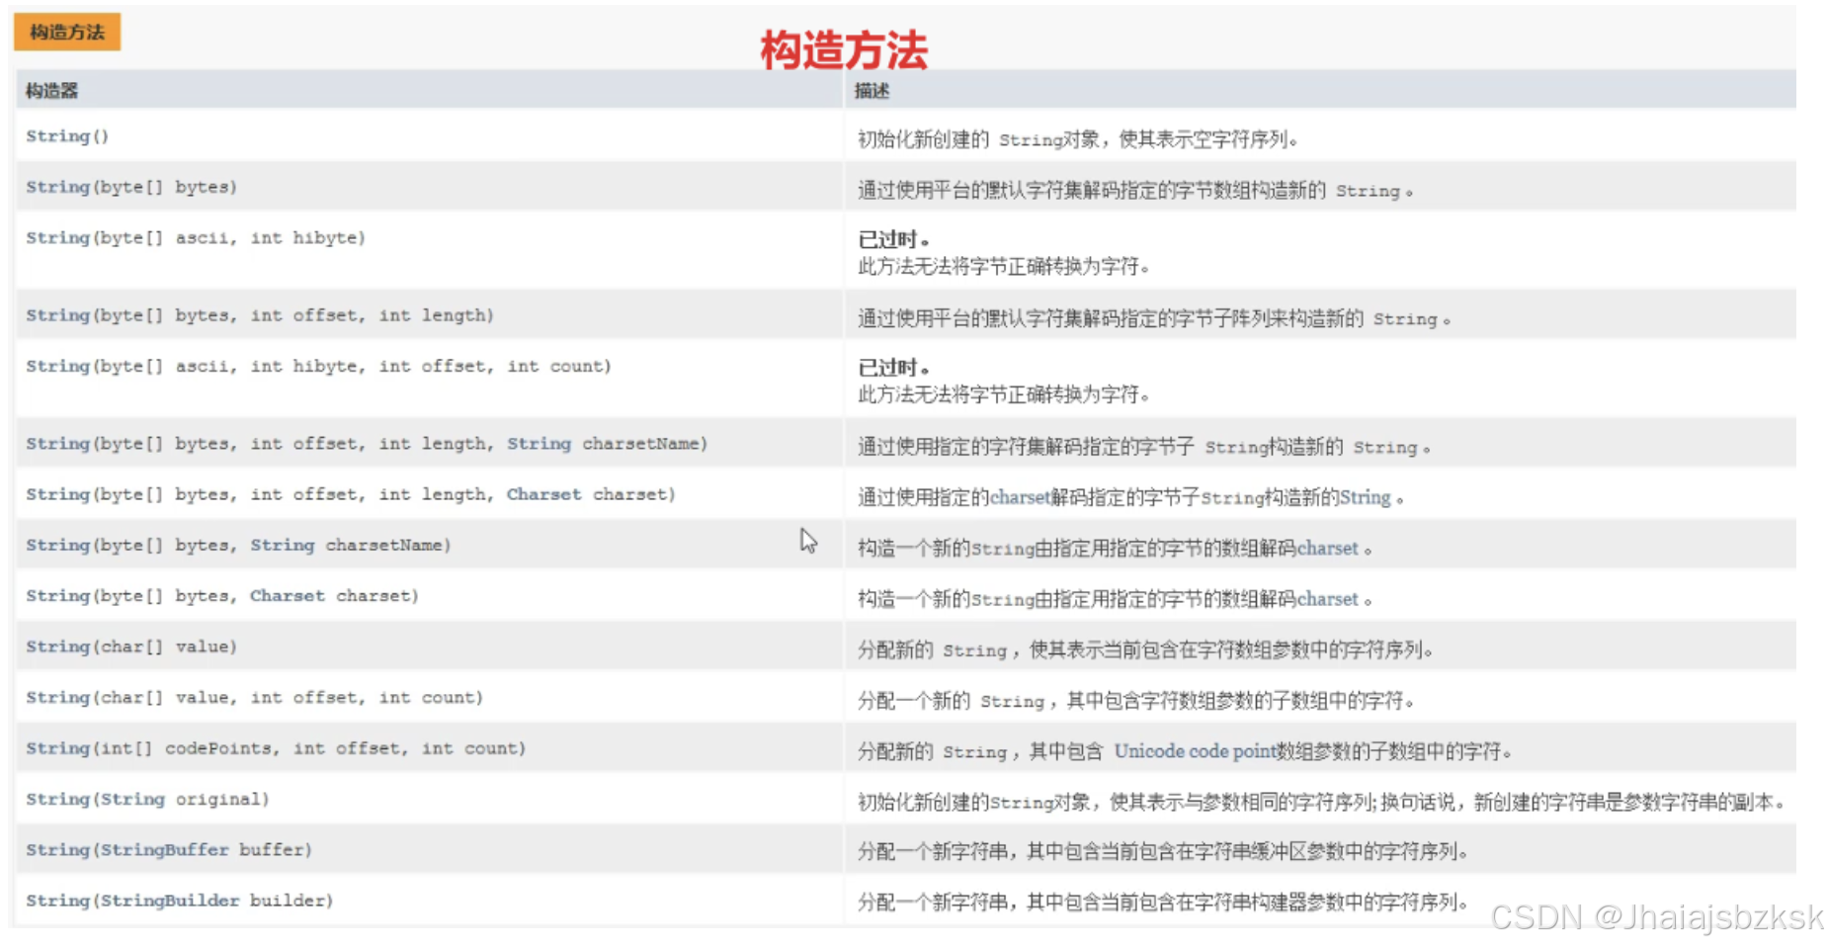Click String(int[] codePoints, int offset, int count)
1828x949 pixels.
276,748
